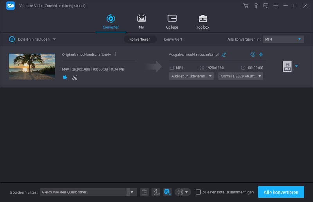The image size is (313, 202).
Task: Click the shopping cart purchase icon
Action: (x=246, y=6)
